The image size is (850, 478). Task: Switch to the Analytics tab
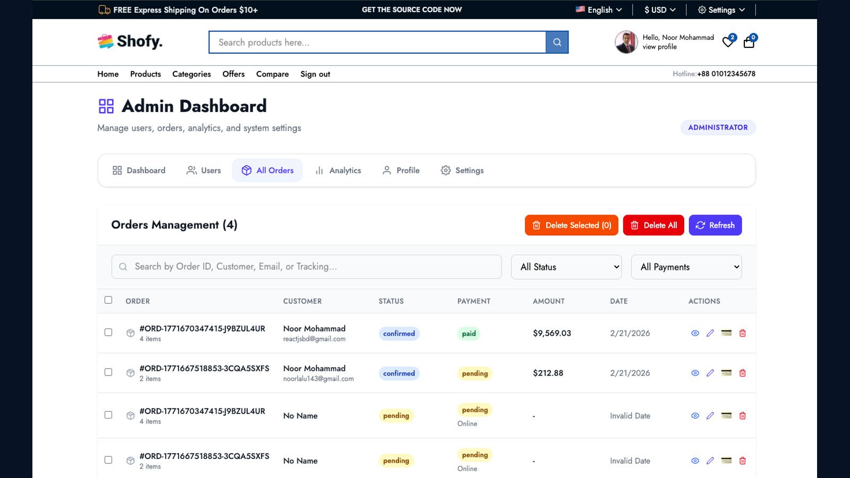coord(338,170)
